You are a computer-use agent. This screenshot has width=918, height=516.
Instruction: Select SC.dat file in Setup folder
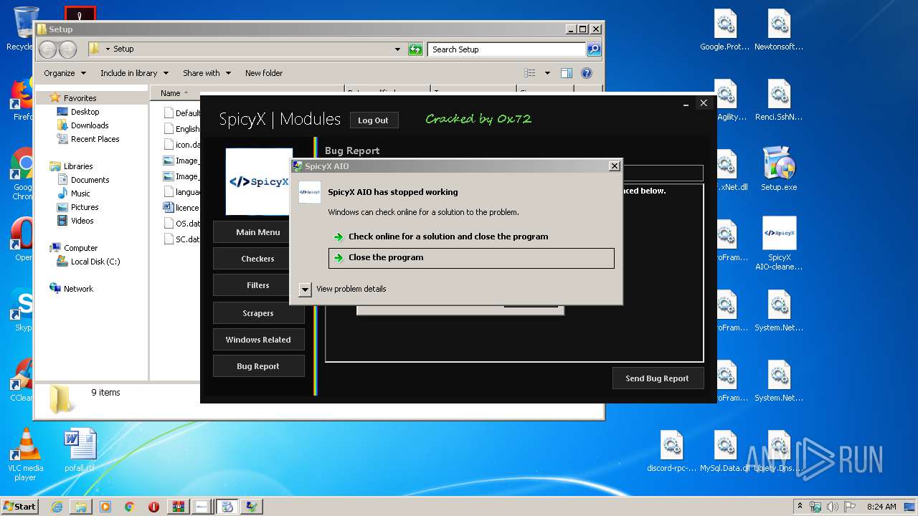(x=181, y=239)
